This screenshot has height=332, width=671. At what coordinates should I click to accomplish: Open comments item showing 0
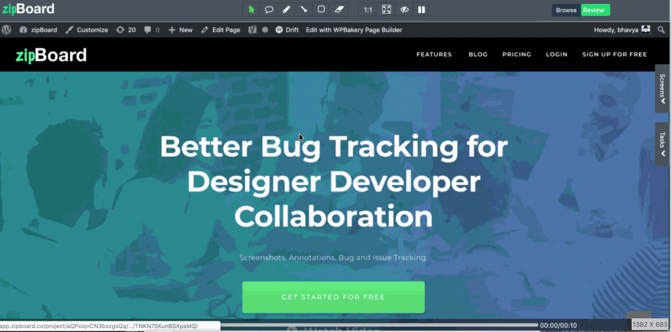pyautogui.click(x=152, y=30)
